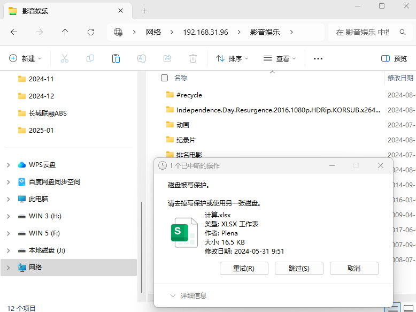Open the 排序 sort dropdown

232,58
